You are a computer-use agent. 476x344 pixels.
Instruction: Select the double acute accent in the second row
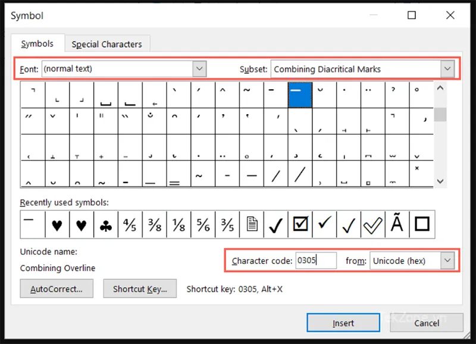33,121
